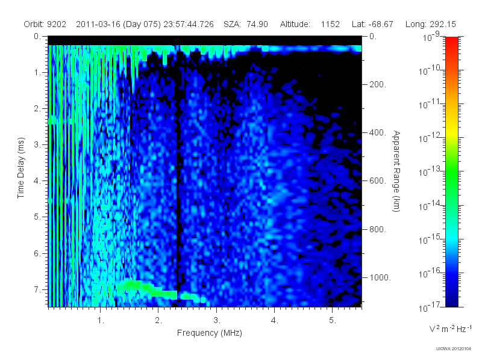
Task: Click the 'SZA: 74.90' value
Action: pos(246,24)
